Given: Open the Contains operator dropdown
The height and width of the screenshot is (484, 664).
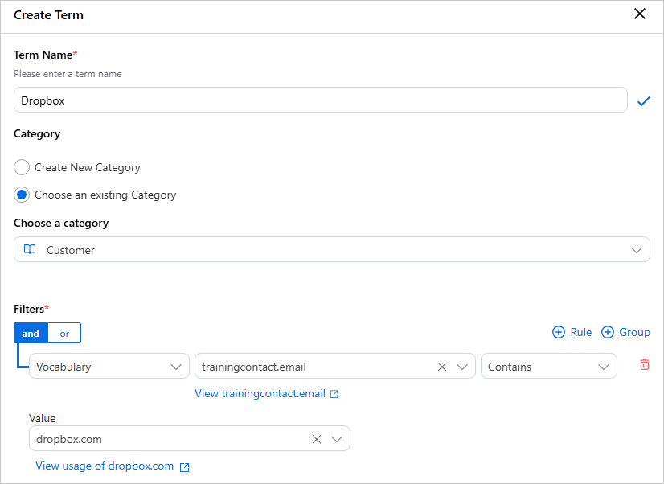Looking at the screenshot, I should [548, 367].
